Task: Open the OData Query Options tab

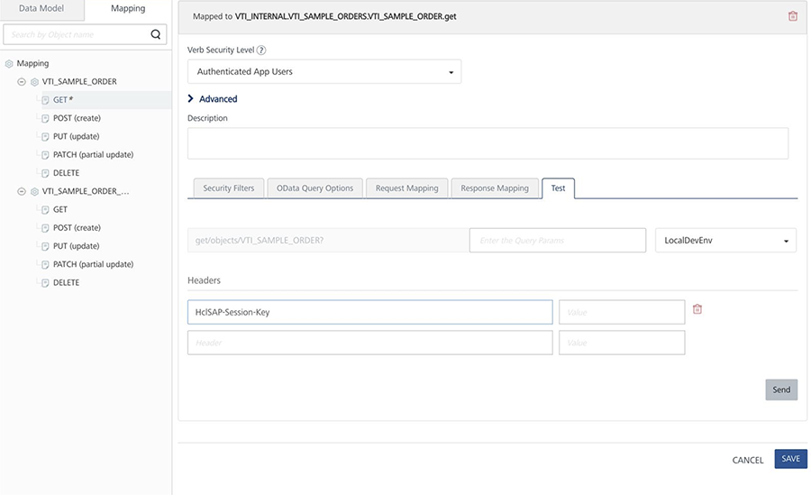Action: click(314, 188)
